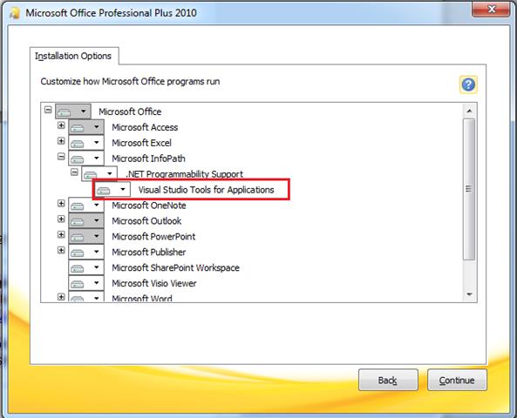Image resolution: width=517 pixels, height=418 pixels.
Task: Click the Back button
Action: pyautogui.click(x=388, y=381)
